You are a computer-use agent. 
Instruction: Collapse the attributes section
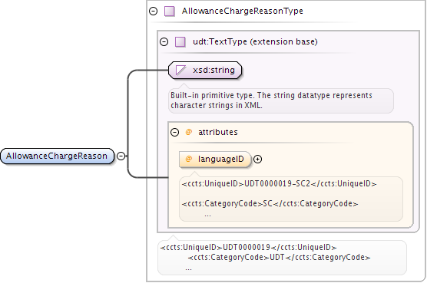tap(174, 133)
